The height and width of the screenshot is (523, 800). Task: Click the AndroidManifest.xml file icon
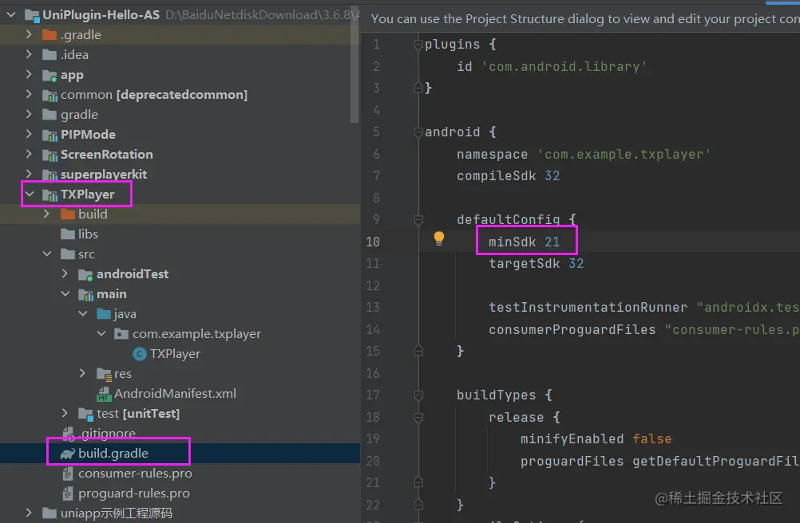[x=104, y=394]
